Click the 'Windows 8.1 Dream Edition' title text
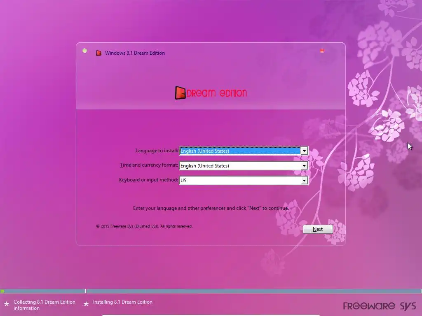422x316 pixels. click(135, 53)
